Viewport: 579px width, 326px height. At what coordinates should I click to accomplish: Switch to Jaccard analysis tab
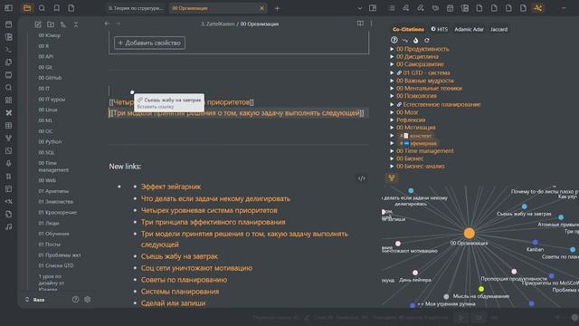pos(498,29)
